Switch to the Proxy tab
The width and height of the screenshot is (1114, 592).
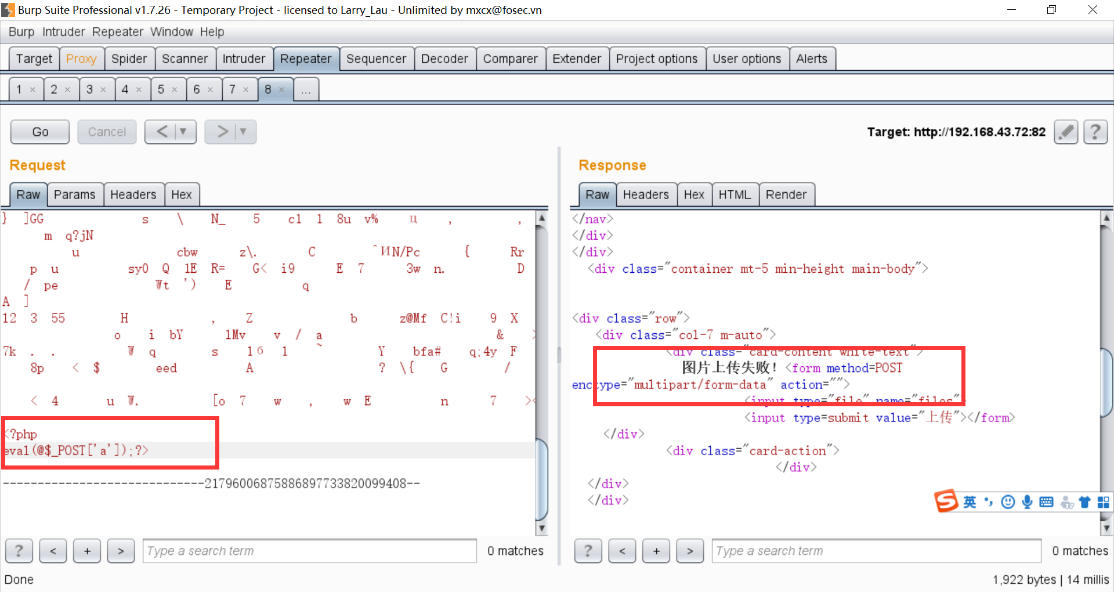(81, 59)
